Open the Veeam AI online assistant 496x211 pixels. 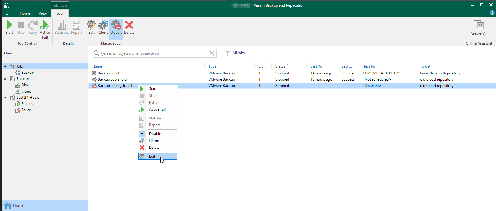click(479, 28)
